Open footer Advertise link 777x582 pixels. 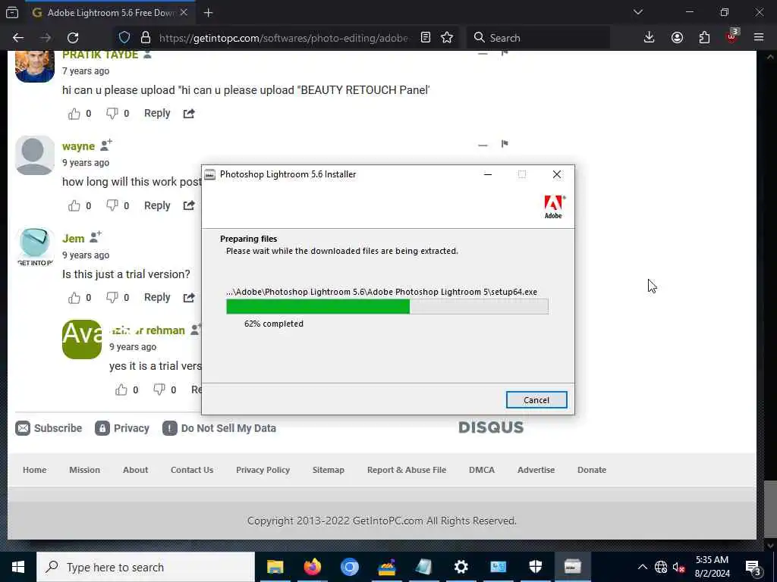pyautogui.click(x=536, y=470)
